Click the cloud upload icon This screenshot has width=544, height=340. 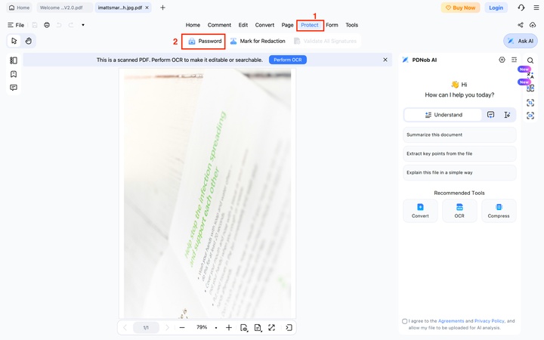tap(533, 25)
